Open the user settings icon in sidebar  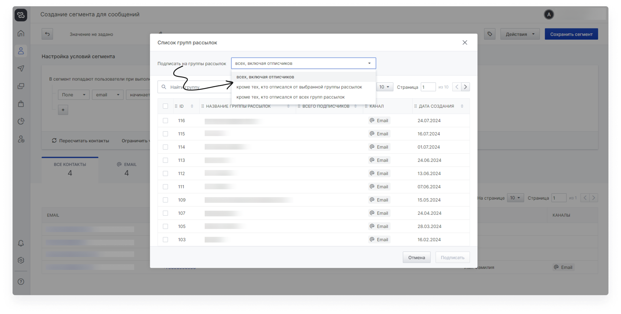tap(21, 139)
